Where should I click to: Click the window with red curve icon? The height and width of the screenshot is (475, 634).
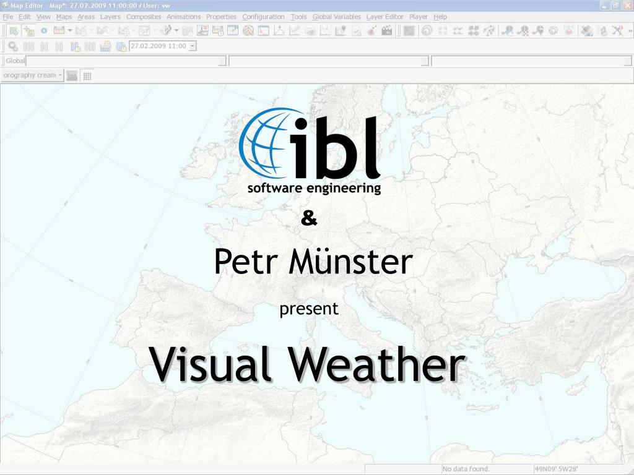click(x=264, y=30)
